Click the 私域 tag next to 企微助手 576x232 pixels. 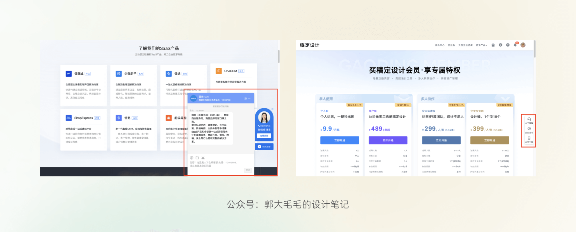141,74
